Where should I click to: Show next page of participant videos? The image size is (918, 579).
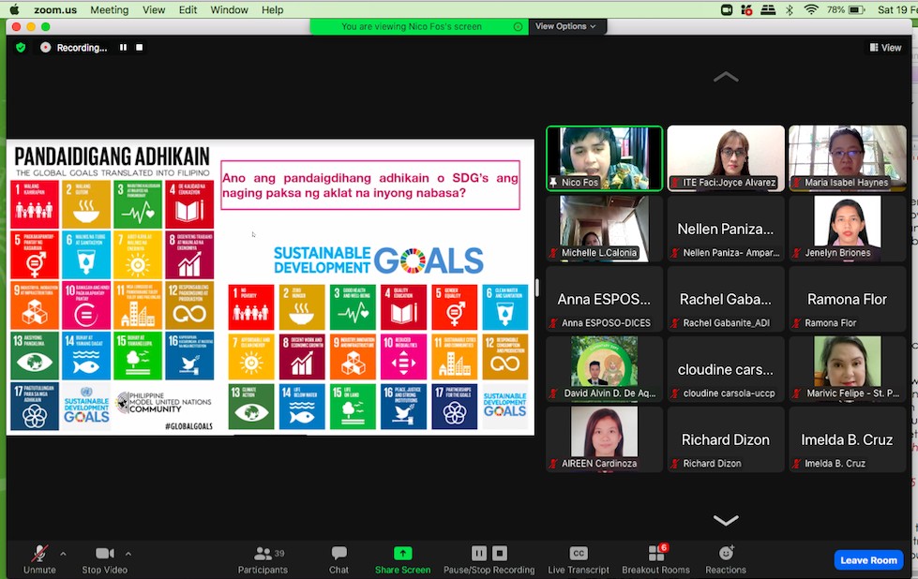[726, 520]
